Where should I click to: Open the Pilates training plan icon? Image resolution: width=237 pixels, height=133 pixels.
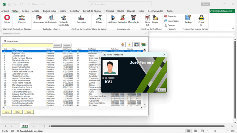(x=99, y=19)
